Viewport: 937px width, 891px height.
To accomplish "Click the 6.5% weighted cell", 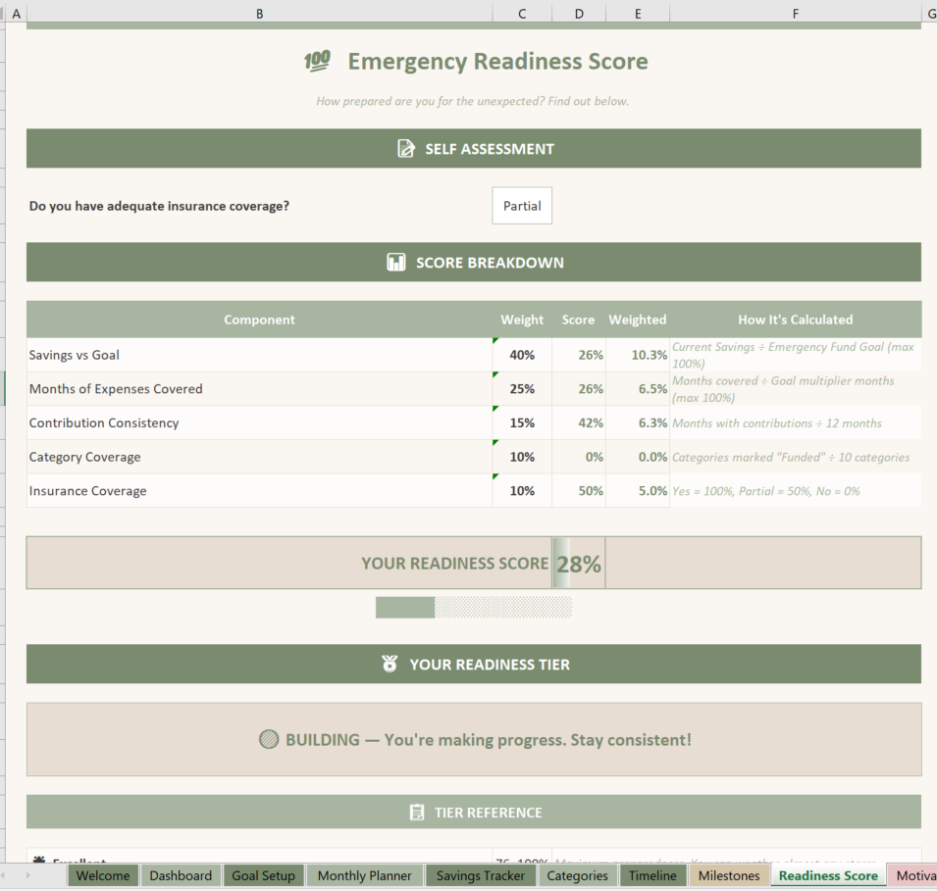I will pos(638,389).
